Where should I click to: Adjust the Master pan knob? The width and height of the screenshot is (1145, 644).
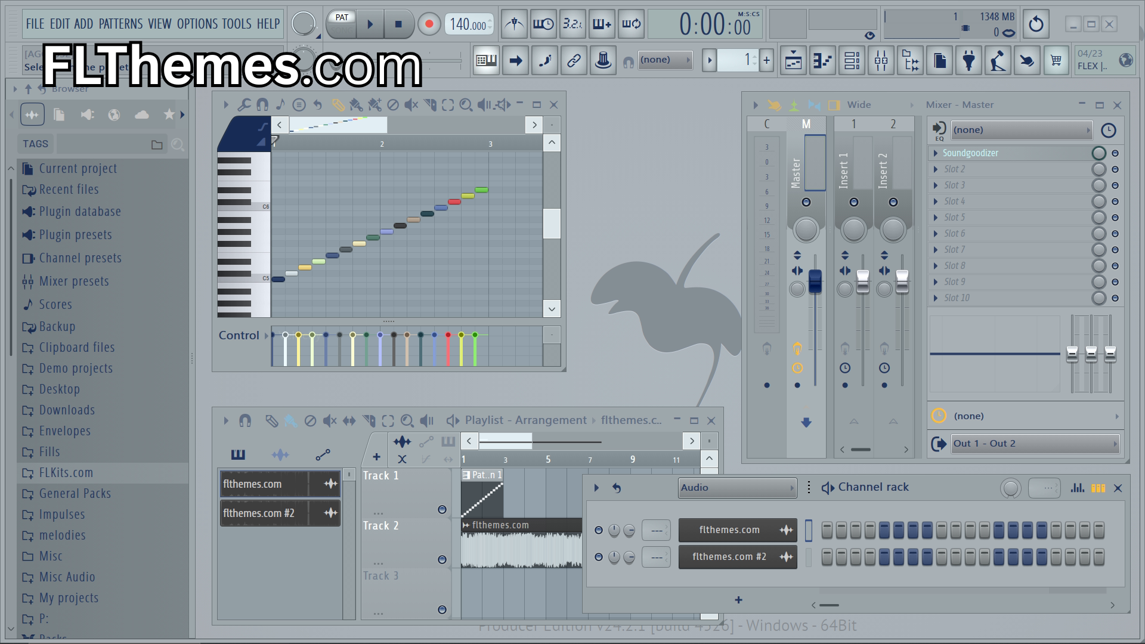point(806,230)
